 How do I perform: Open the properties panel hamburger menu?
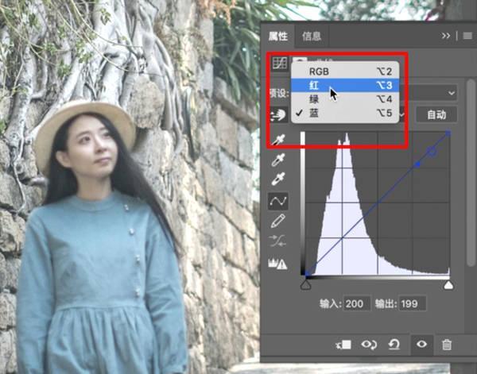coord(466,36)
